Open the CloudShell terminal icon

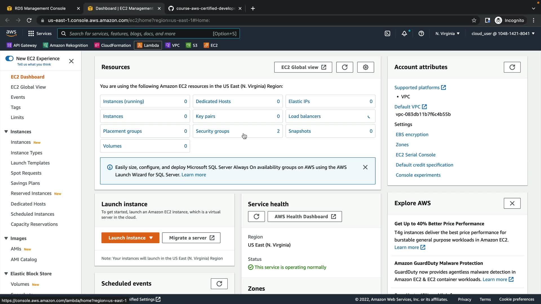pos(387,33)
